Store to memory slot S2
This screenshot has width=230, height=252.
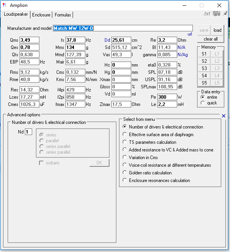(204, 61)
